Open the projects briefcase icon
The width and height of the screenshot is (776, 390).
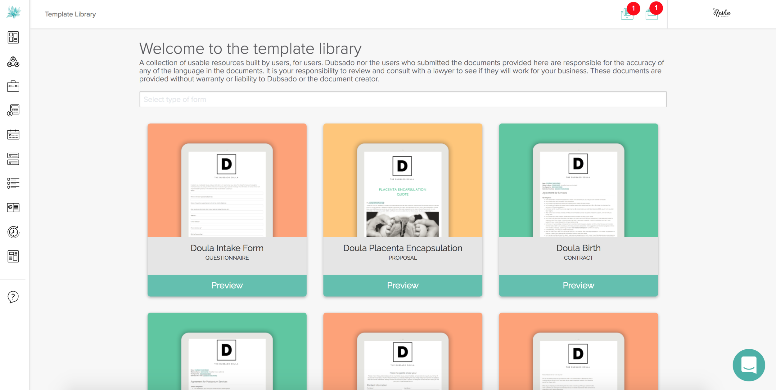point(13,86)
